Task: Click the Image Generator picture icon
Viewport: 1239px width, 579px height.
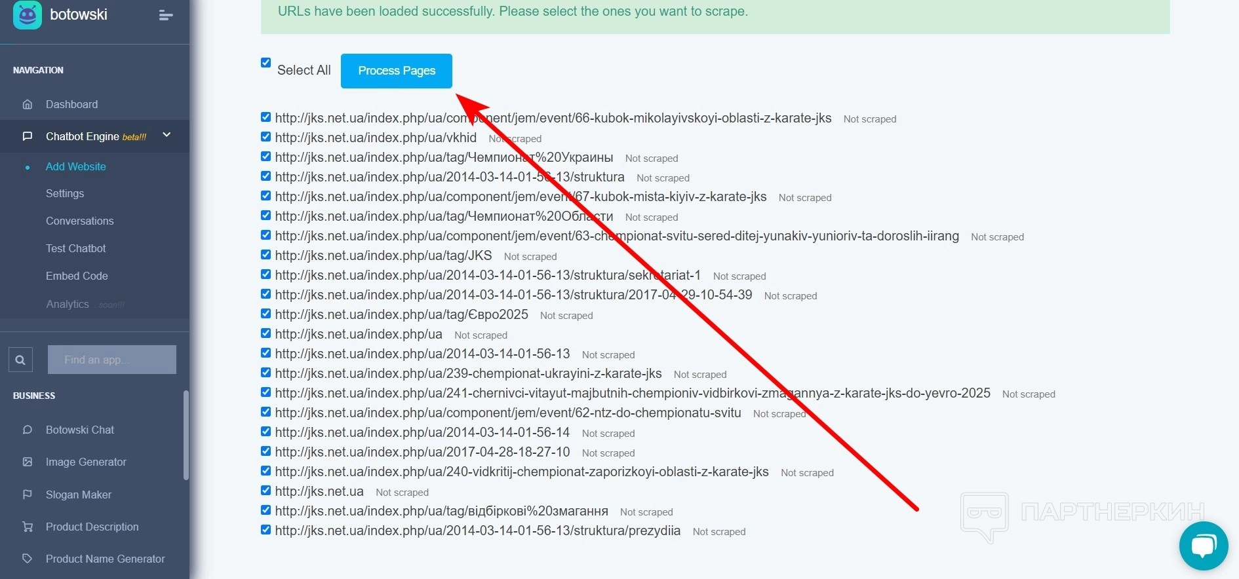Action: [x=28, y=462]
